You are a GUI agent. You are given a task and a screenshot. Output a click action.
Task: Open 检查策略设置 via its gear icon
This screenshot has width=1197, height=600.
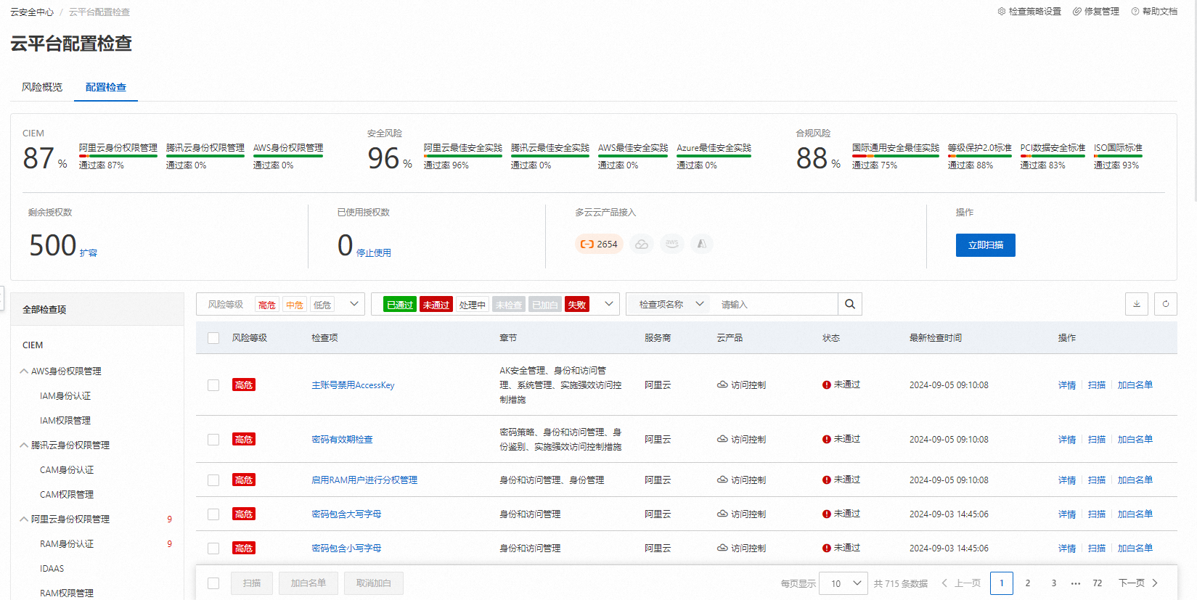coord(1002,12)
